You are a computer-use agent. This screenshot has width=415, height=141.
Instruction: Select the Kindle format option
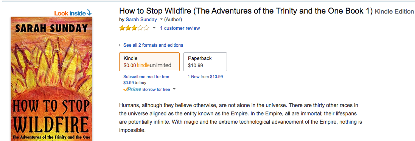tap(149, 62)
